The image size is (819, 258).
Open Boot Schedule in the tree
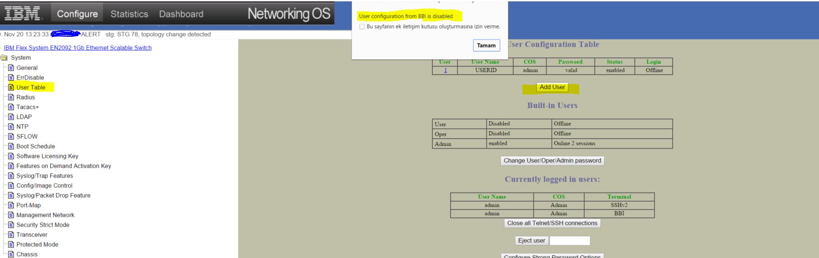pos(35,146)
